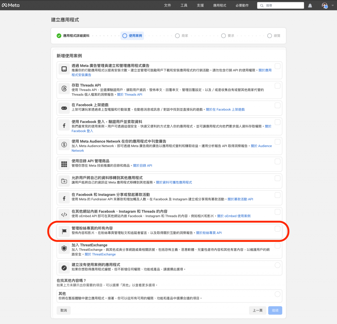Open 關於 oEmbed 使用案例 link
The width and height of the screenshot is (337, 324).
[x=234, y=216]
